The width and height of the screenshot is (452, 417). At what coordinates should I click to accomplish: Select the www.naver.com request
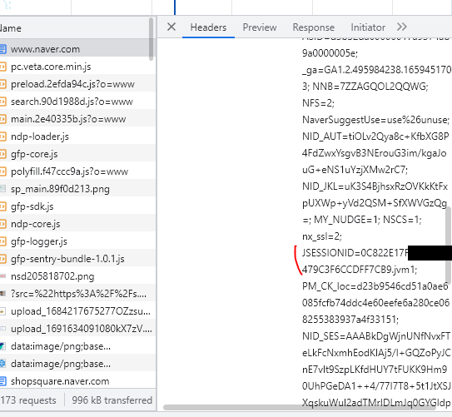(78, 49)
